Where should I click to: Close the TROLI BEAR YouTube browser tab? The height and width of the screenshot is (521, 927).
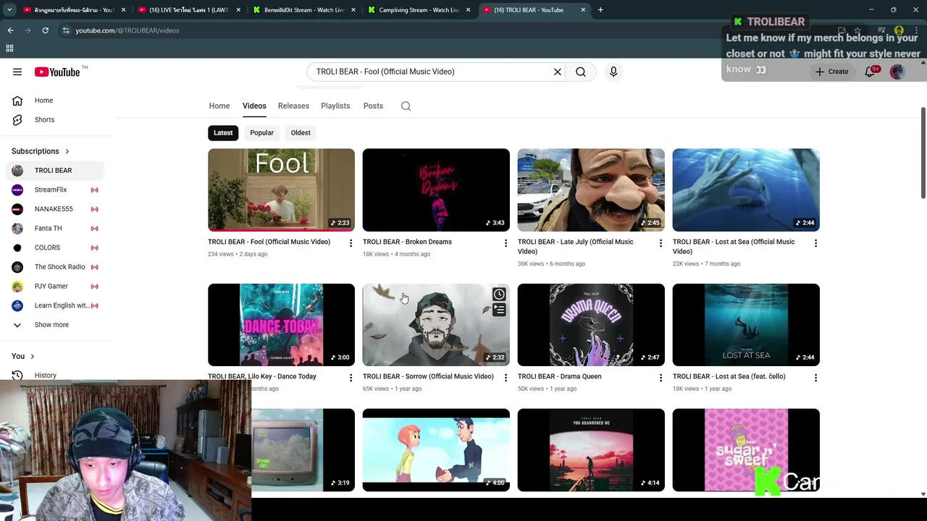click(583, 10)
